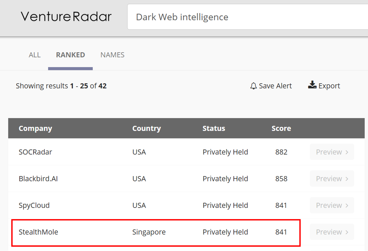Preview the SOCRadar row
The width and height of the screenshot is (368, 251).
pos(332,152)
